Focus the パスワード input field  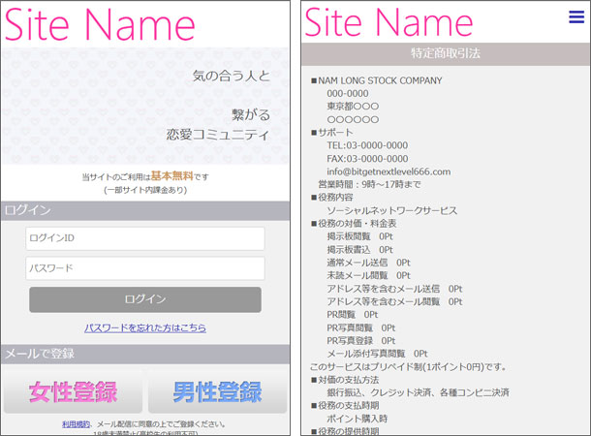click(145, 268)
